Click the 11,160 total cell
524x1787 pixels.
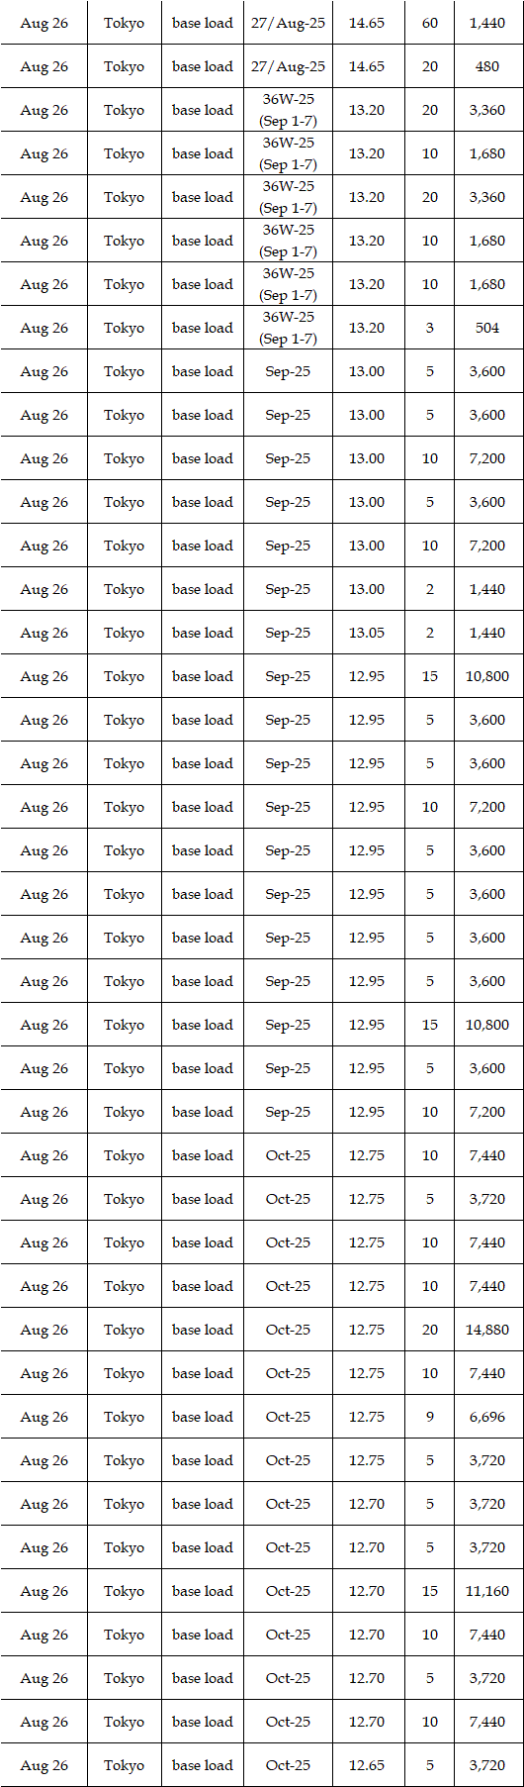pyautogui.click(x=488, y=1591)
